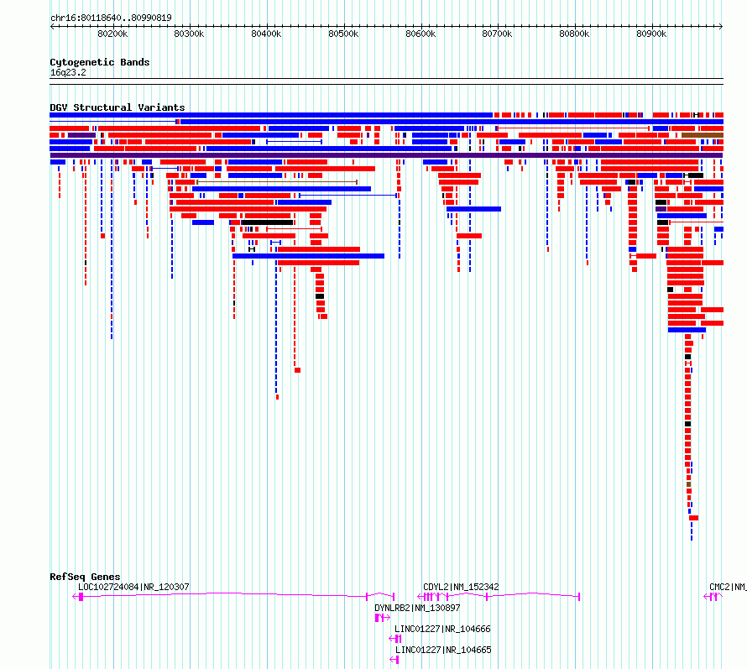Click the 80800k ruler tick label
The width and height of the screenshot is (747, 669).
click(x=574, y=34)
